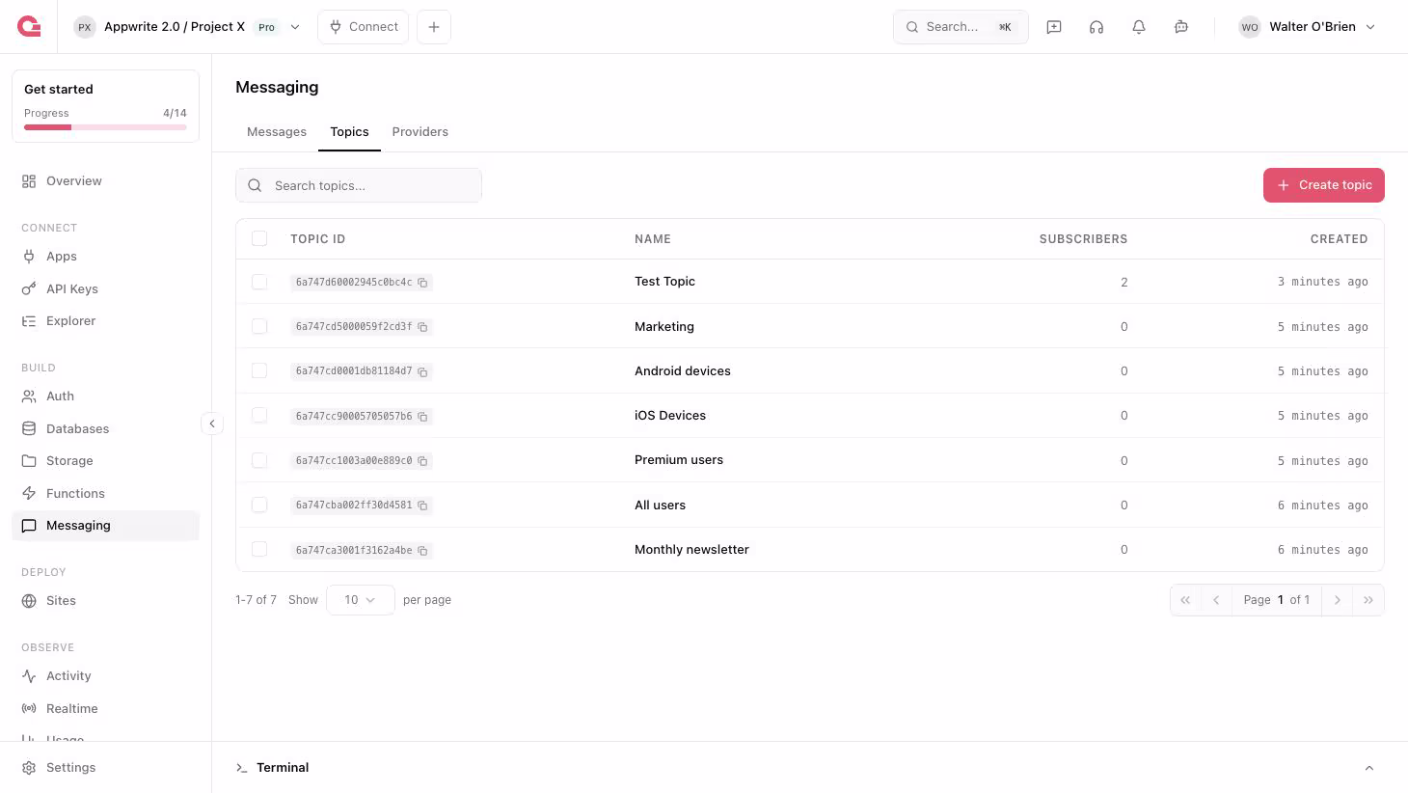Open the Sites sidebar link

[x=105, y=601]
